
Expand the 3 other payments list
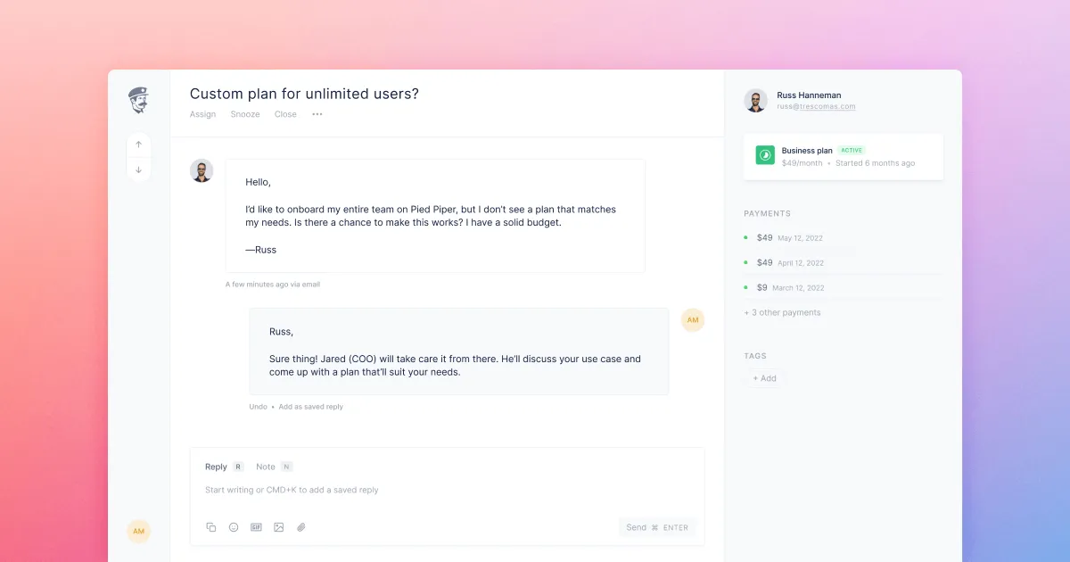point(782,313)
